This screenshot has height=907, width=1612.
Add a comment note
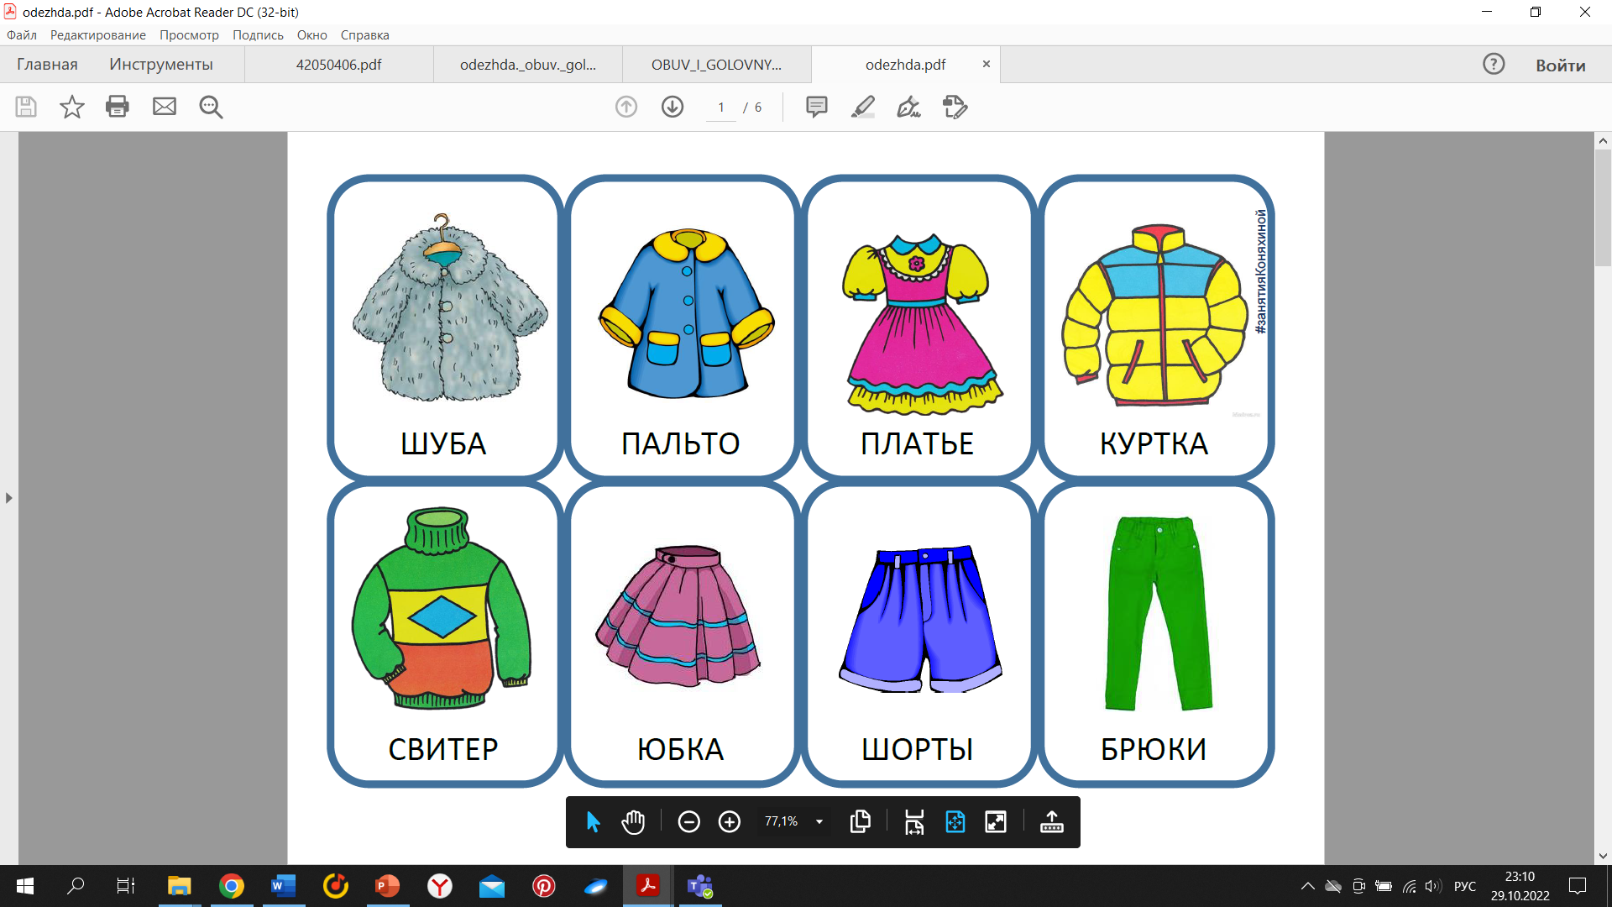[817, 107]
